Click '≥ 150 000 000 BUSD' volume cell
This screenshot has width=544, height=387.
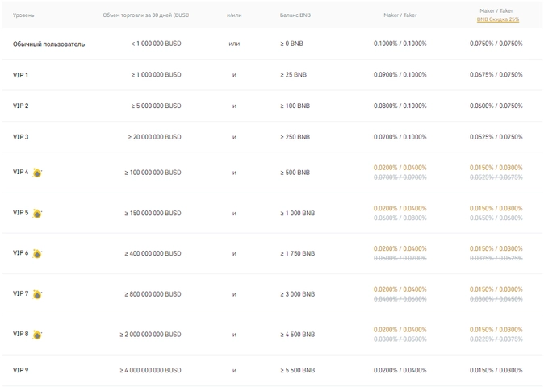pos(153,213)
